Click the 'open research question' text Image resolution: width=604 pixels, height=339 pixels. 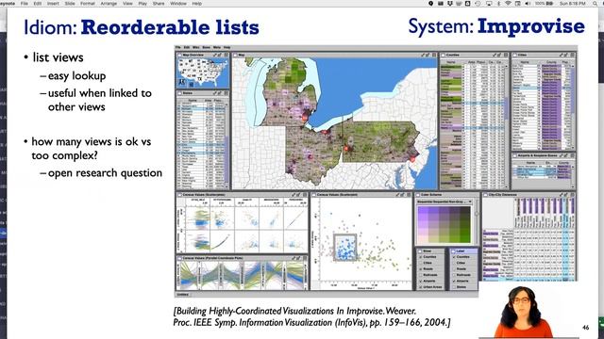click(x=105, y=173)
